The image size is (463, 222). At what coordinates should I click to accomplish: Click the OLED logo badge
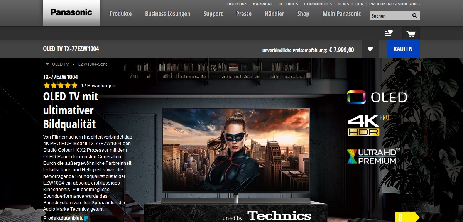pos(377,97)
